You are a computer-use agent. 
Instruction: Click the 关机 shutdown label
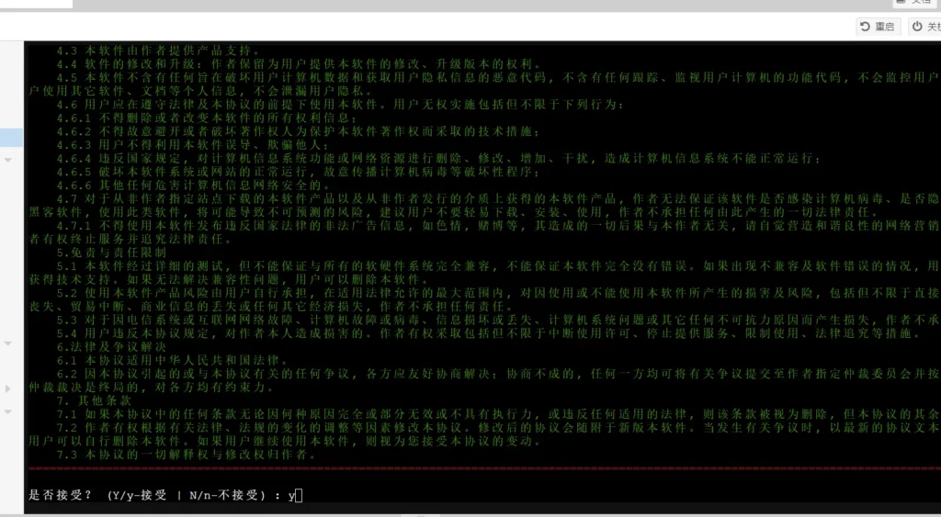[934, 27]
